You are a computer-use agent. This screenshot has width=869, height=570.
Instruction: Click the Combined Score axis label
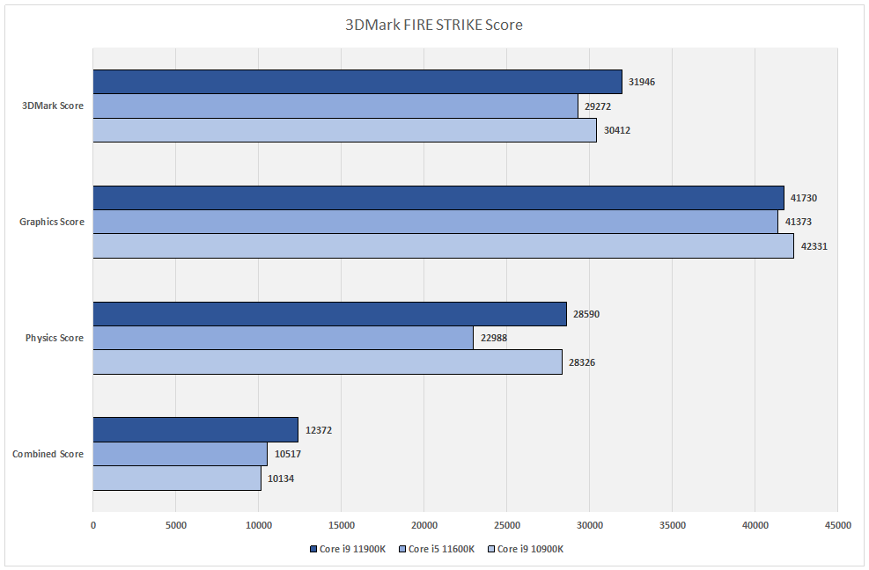click(x=48, y=454)
